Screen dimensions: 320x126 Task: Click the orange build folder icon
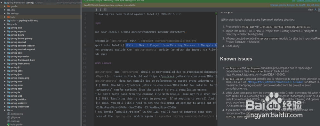8,17
